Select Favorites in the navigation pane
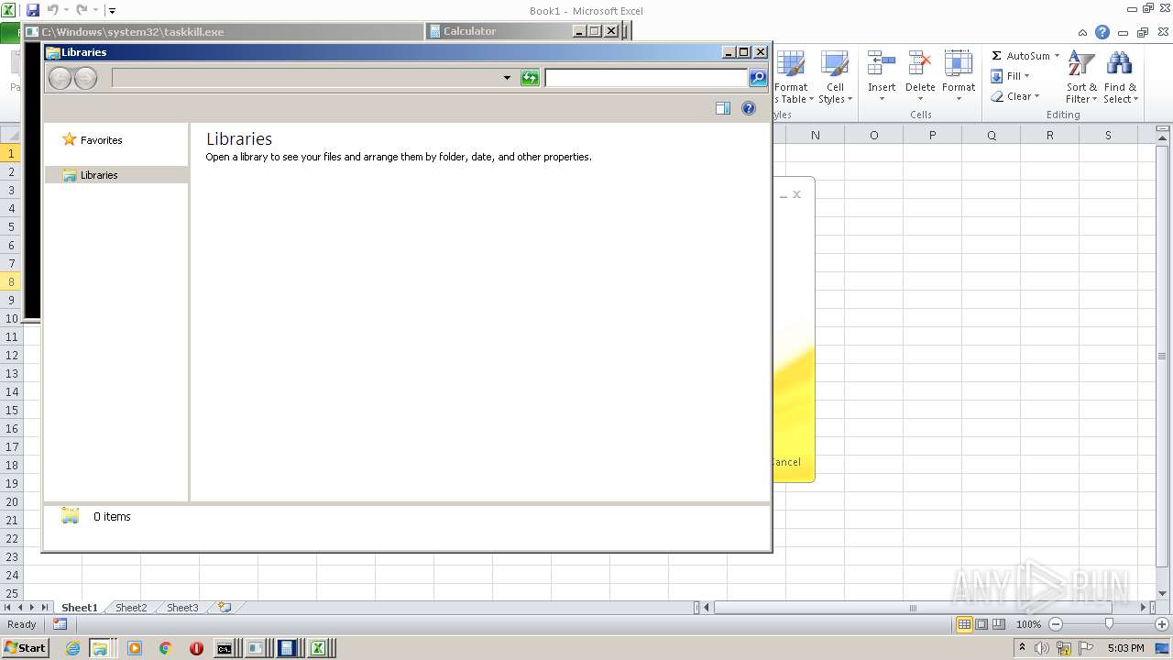The width and height of the screenshot is (1173, 660). tap(101, 140)
